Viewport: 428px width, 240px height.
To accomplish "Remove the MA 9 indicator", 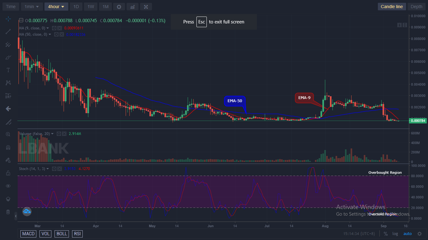I will coord(59,28).
